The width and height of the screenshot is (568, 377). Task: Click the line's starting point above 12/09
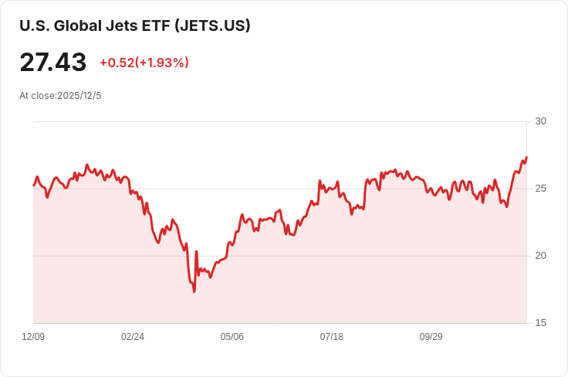click(34, 185)
